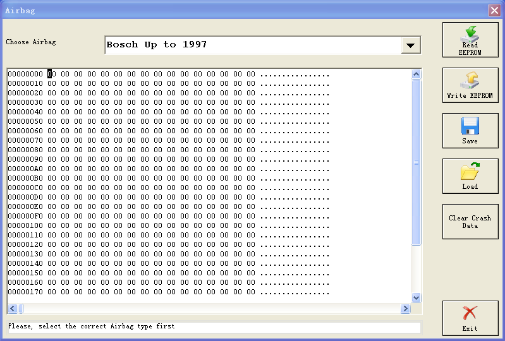Click the address 000000E0 row
The height and width of the screenshot is (341, 505).
coord(169,207)
